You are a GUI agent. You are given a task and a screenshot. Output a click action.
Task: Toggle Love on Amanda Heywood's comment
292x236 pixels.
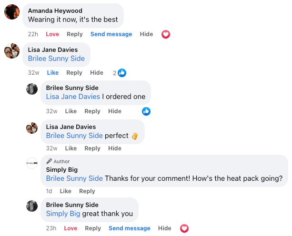click(x=52, y=34)
